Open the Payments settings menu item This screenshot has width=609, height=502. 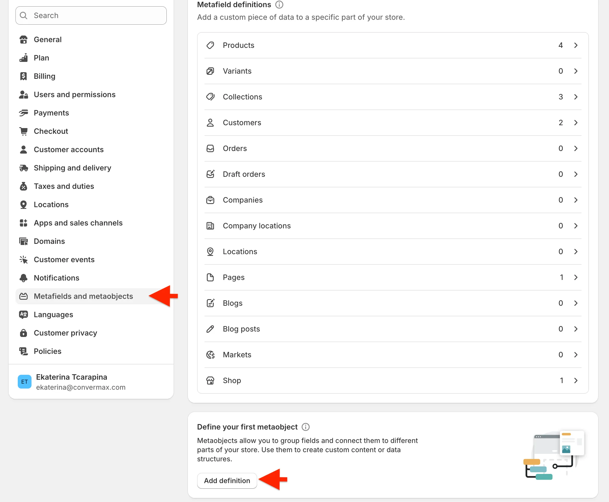[x=51, y=113]
